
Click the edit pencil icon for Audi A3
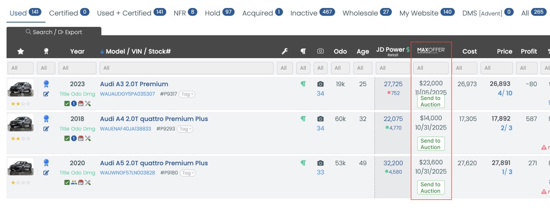click(x=46, y=94)
